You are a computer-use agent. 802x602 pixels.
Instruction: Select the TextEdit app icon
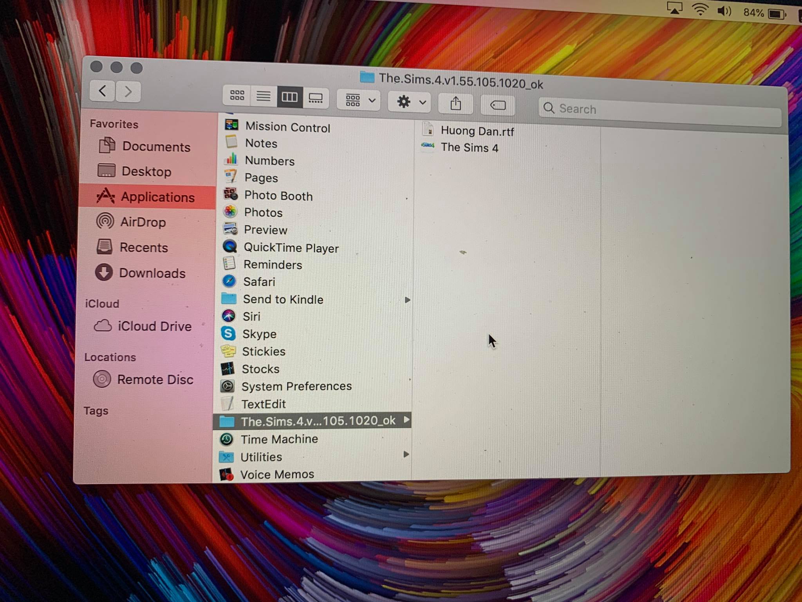[x=227, y=403]
